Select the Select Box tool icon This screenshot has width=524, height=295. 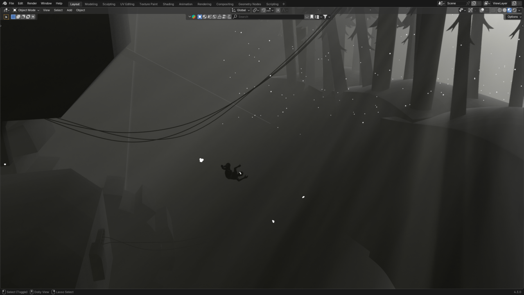[x=6, y=17]
